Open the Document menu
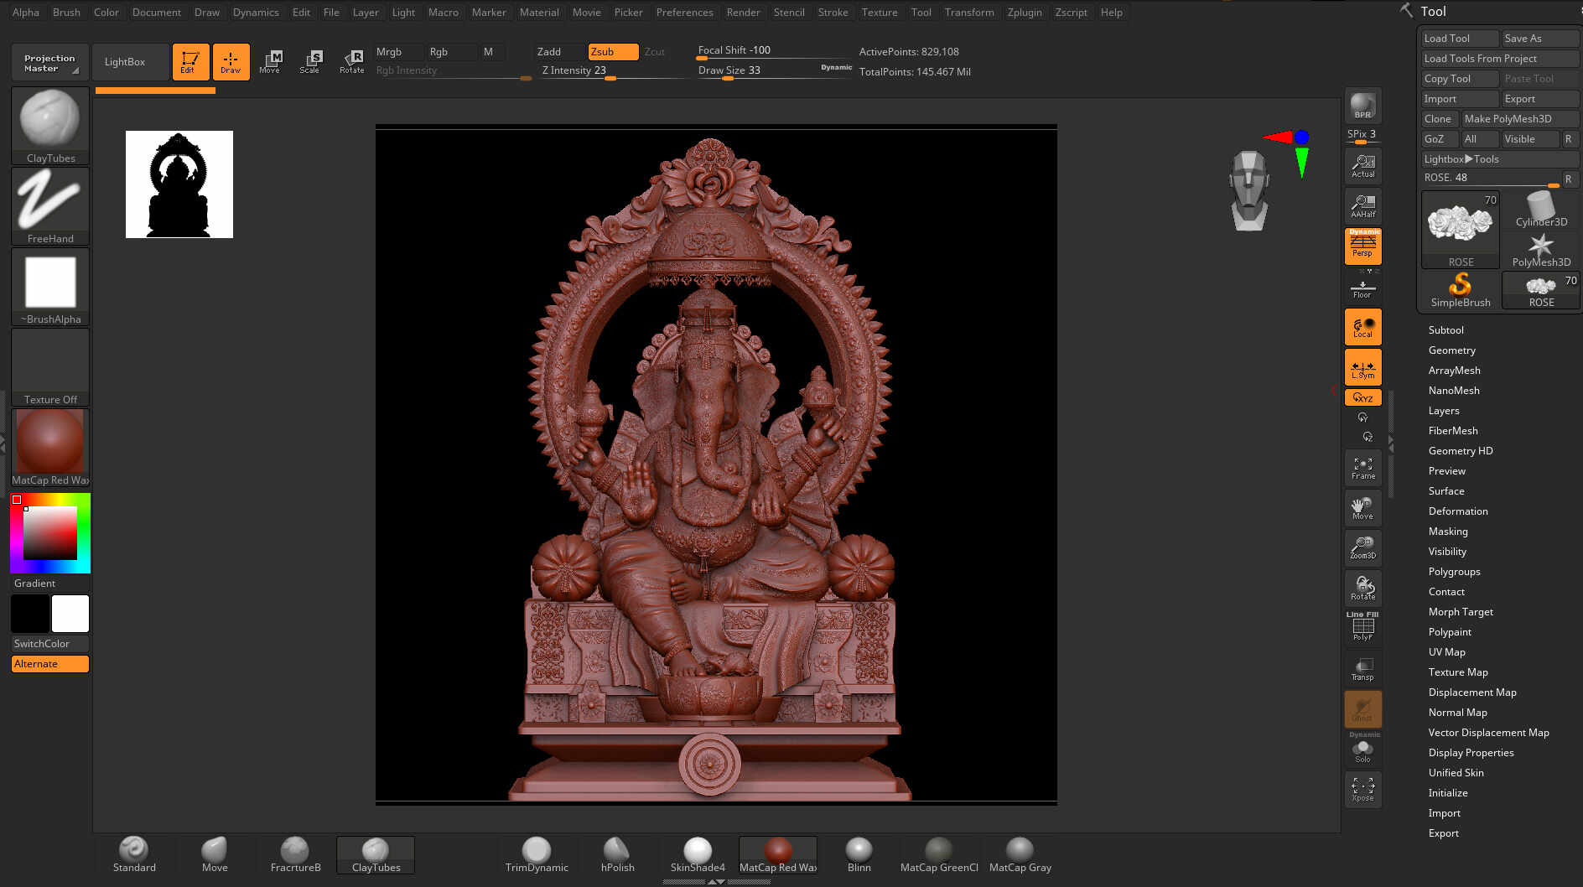This screenshot has height=887, width=1583. point(157,12)
